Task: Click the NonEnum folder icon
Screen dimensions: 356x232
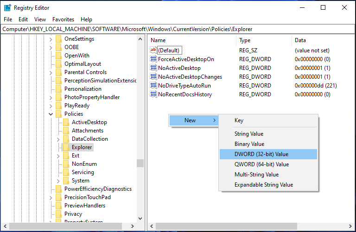Action: coord(66,164)
